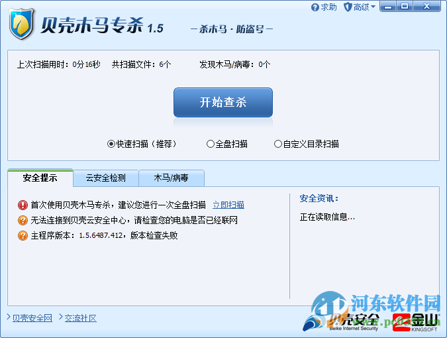Click the 上次扫描用时: 0分16秒 text
Screen dimensions: 447x338
click(x=59, y=64)
